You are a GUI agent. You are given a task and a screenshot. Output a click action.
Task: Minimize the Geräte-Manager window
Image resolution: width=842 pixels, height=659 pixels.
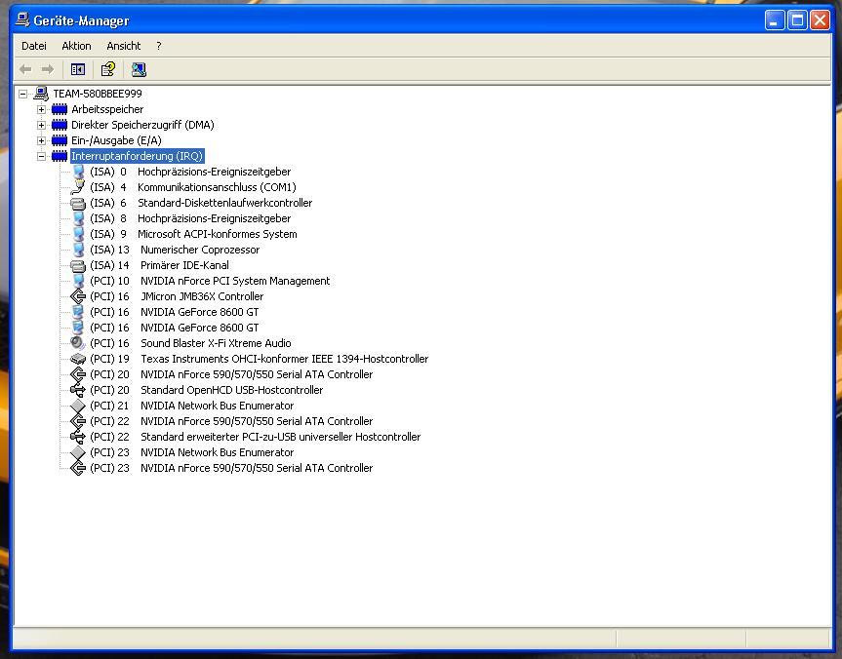(x=775, y=20)
